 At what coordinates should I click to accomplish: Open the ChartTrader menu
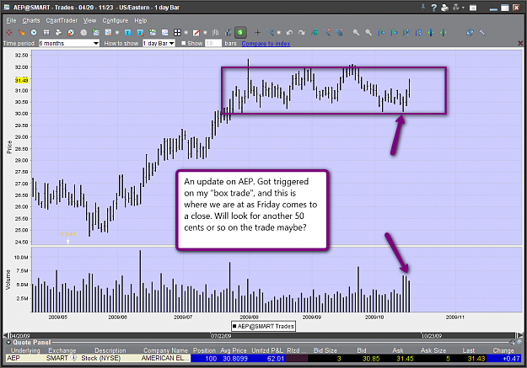62,20
